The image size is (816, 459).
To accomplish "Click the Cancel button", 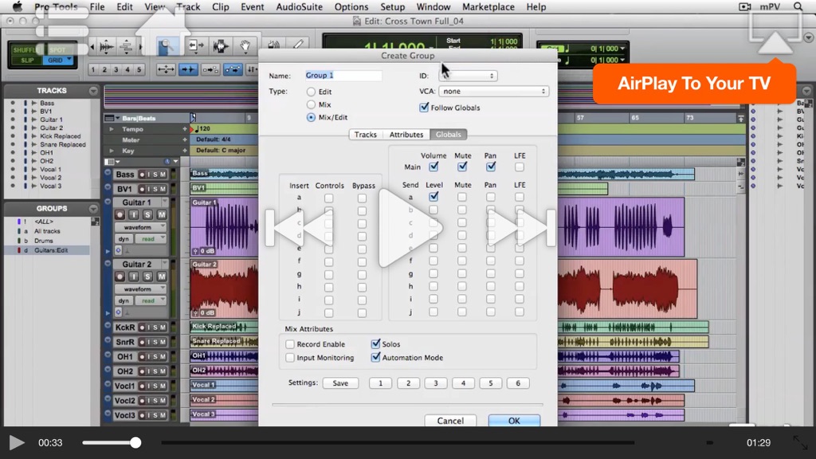I will click(450, 421).
